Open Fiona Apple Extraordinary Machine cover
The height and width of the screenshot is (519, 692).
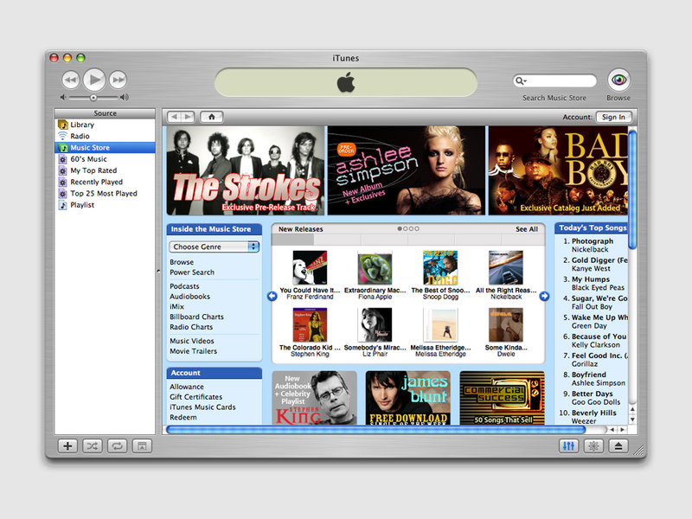point(375,267)
